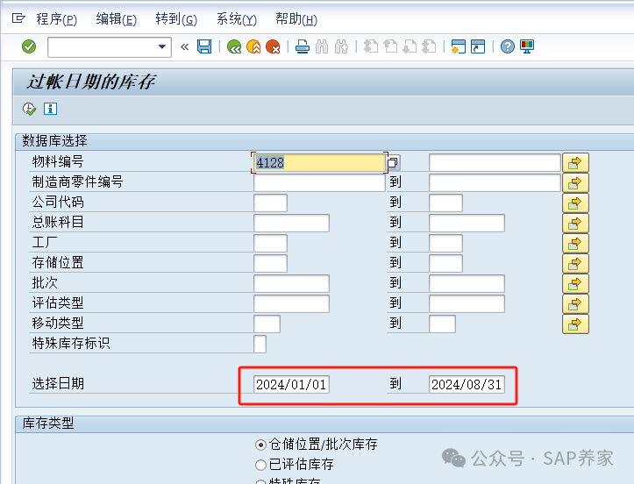Click the blue Help question mark icon

click(x=508, y=46)
